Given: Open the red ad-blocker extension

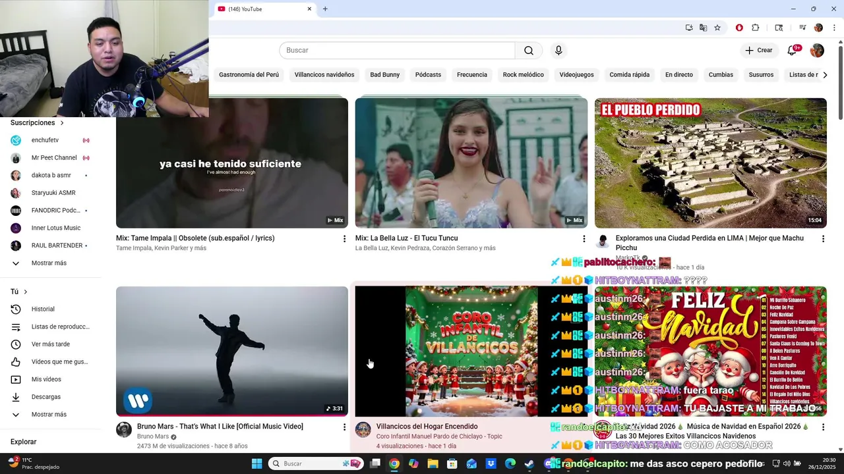Looking at the screenshot, I should 739,28.
